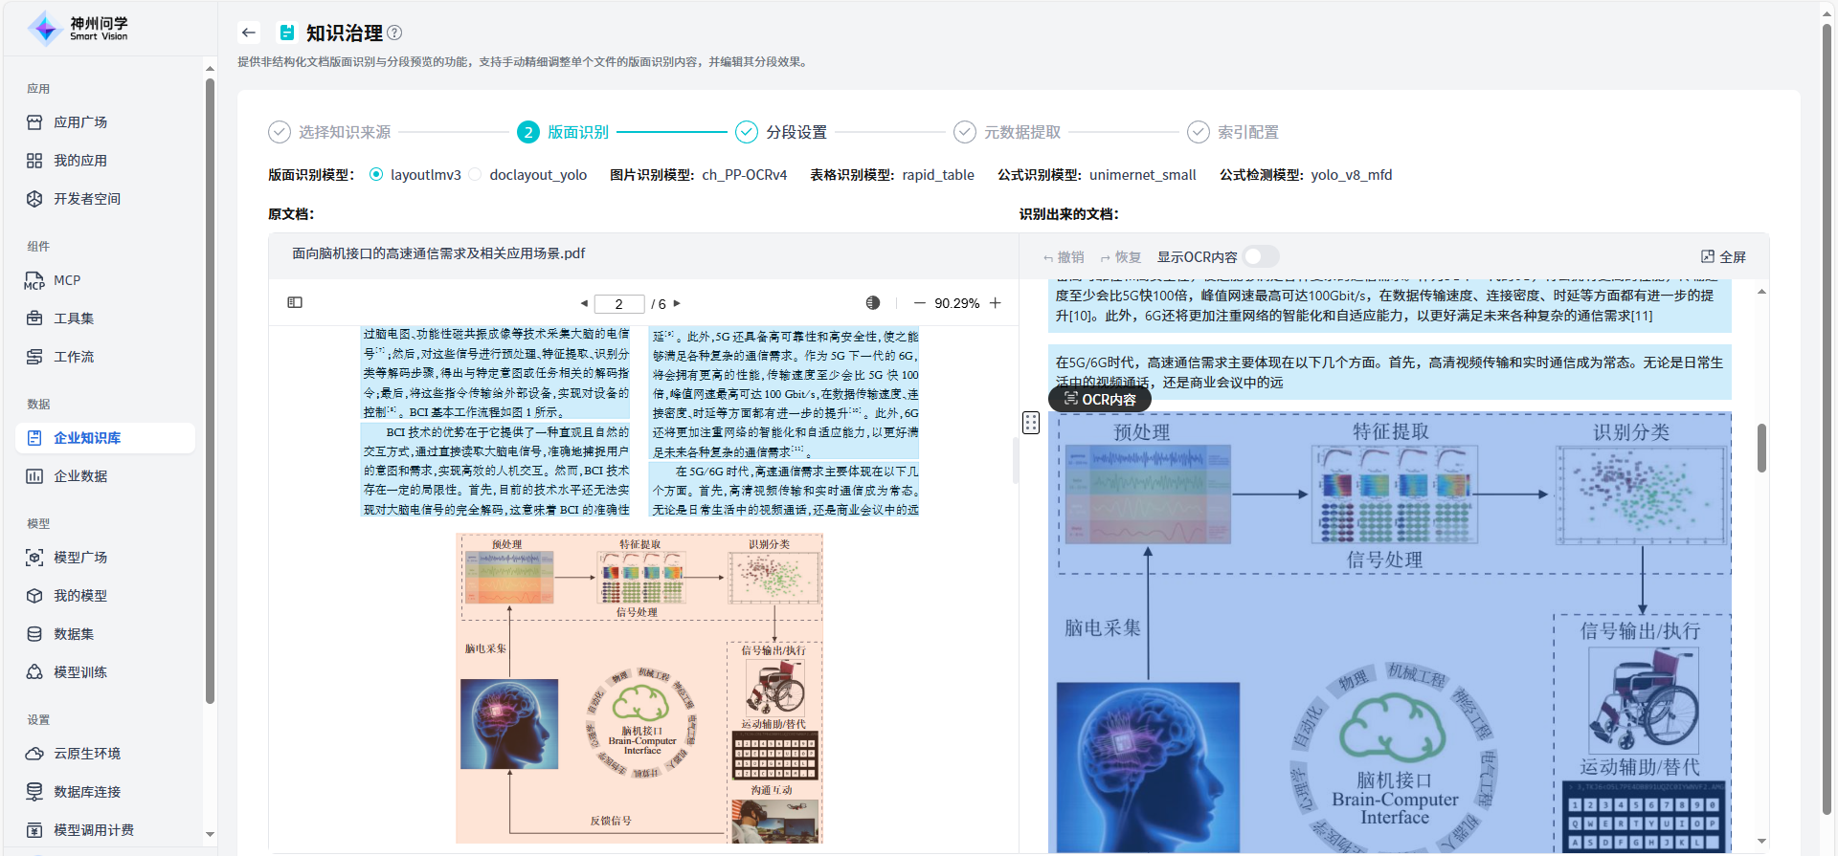Click the OCR内容 tag on the image
Screen dimensions: 1838x856
[x=1100, y=399]
